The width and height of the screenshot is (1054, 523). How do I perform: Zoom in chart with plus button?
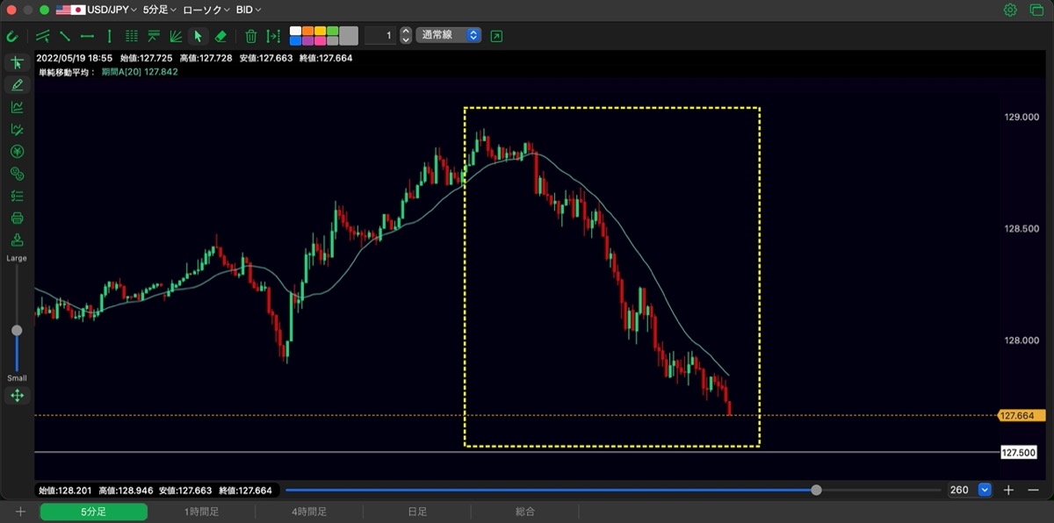1009,490
